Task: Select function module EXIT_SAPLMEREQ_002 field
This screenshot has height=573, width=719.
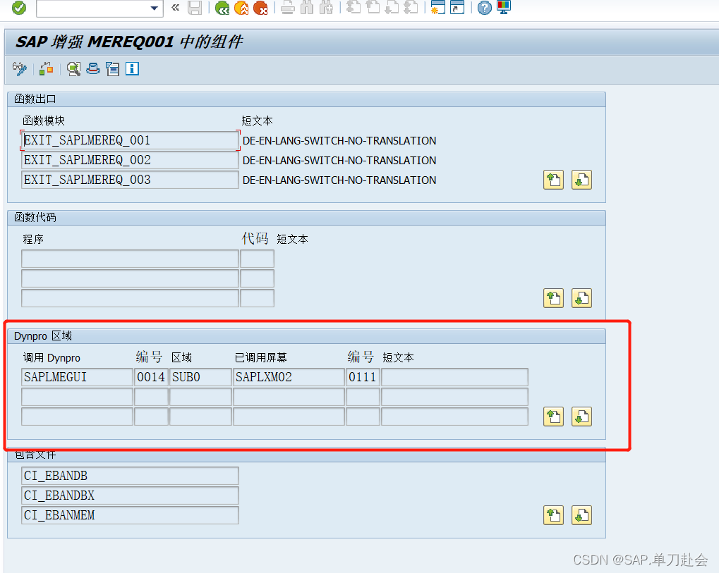Action: (130, 160)
